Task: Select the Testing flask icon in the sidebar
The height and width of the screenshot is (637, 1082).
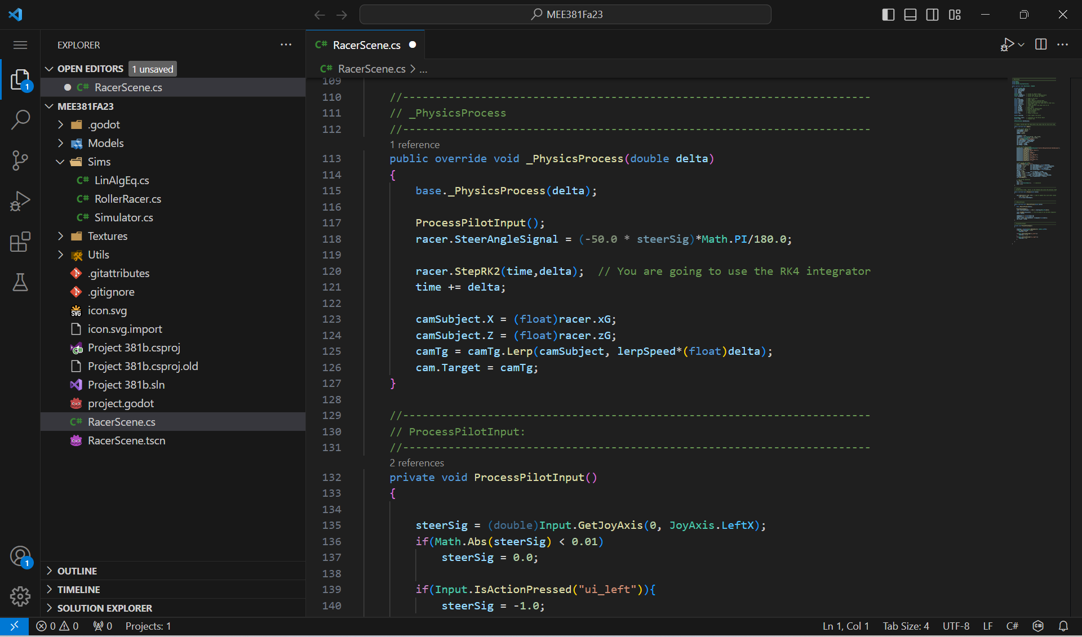Action: coord(20,282)
